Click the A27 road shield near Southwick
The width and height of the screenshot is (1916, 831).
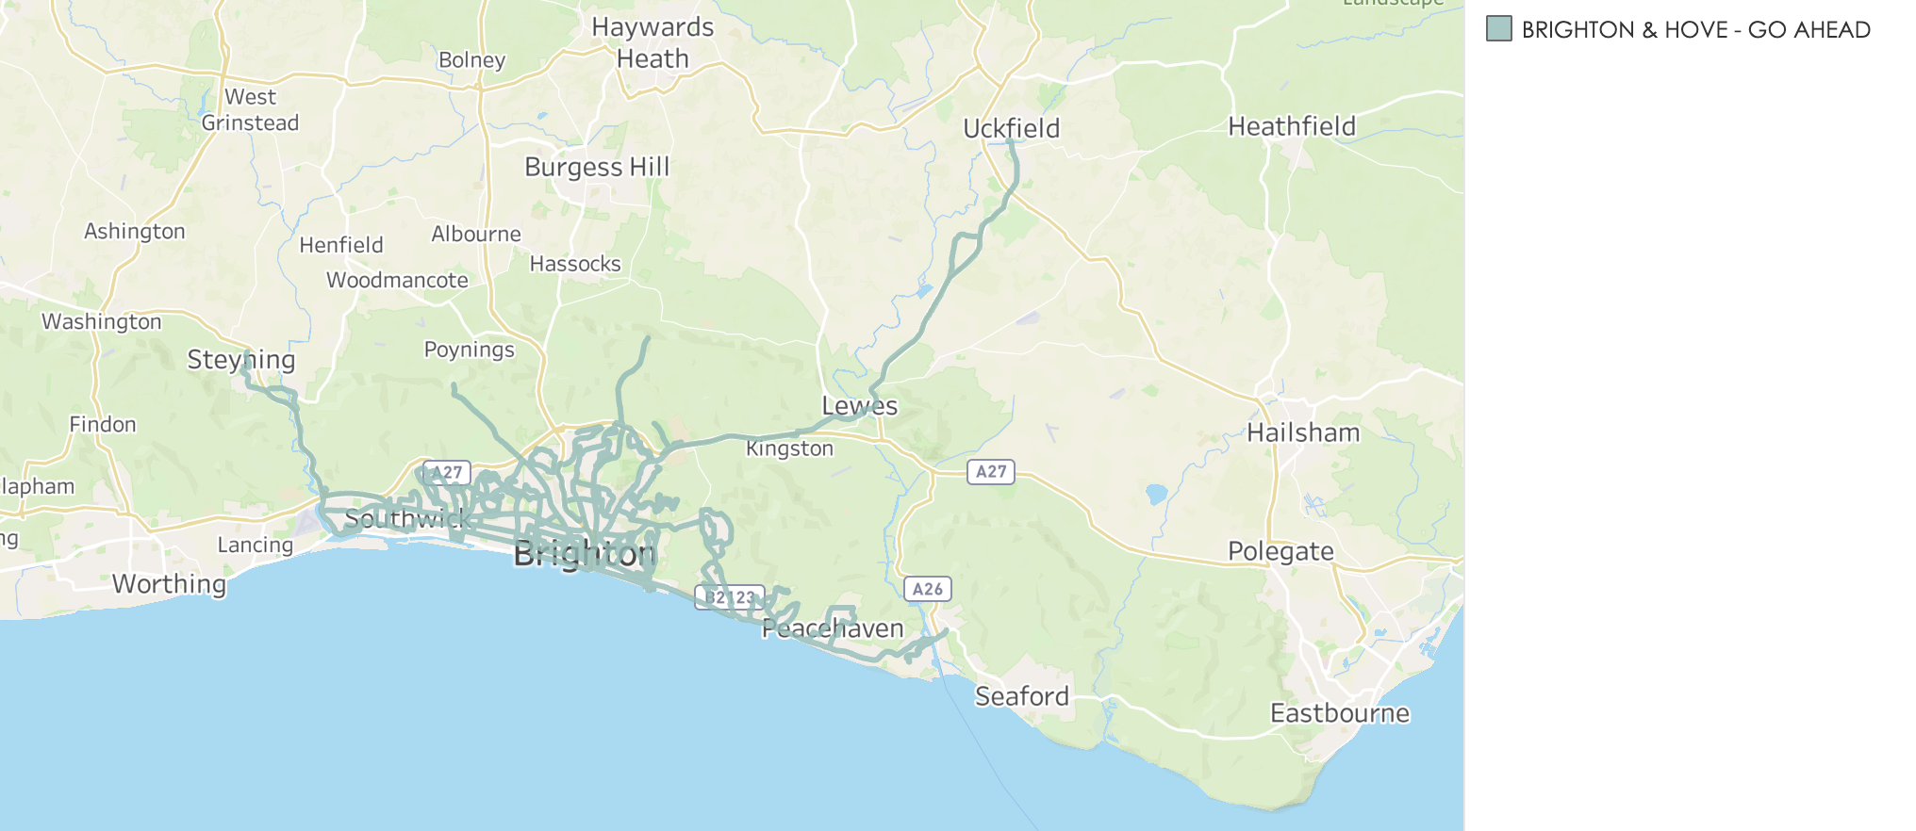click(448, 472)
